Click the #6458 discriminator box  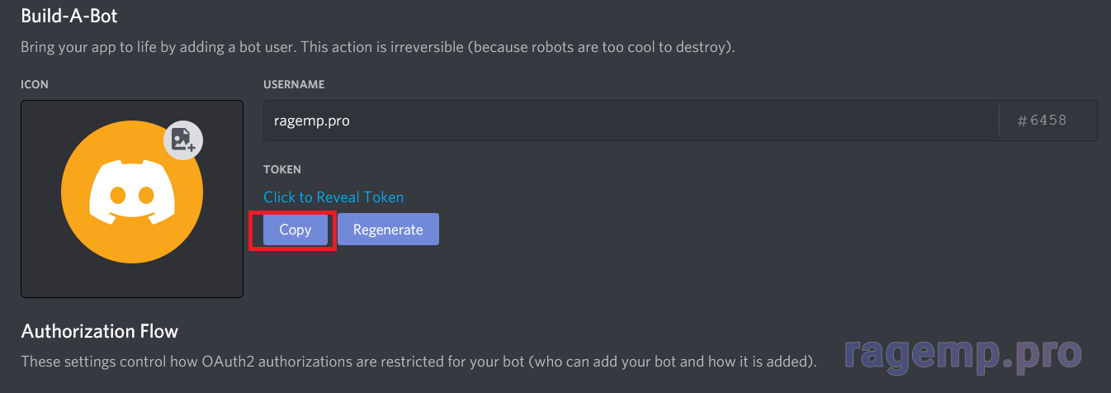[1048, 121]
